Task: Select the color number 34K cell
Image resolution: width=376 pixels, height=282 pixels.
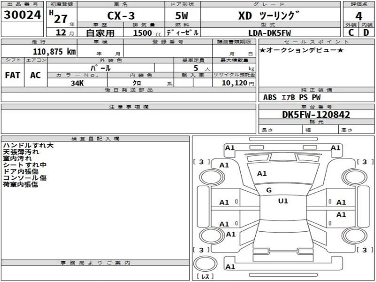Action: (x=77, y=83)
